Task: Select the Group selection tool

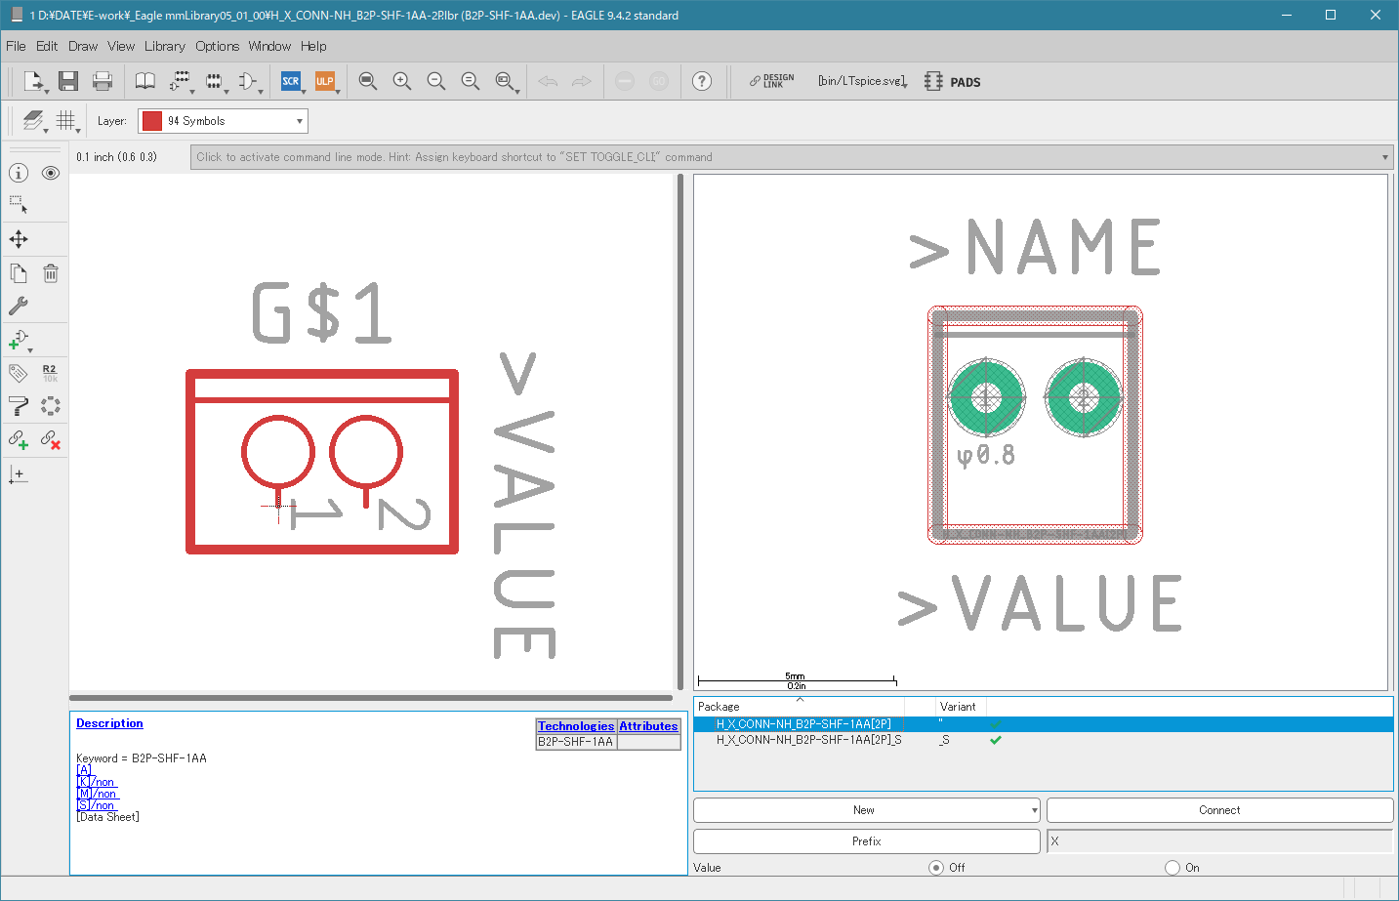Action: point(19,205)
